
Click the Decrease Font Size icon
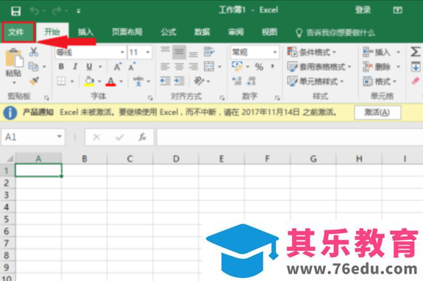tap(132, 67)
